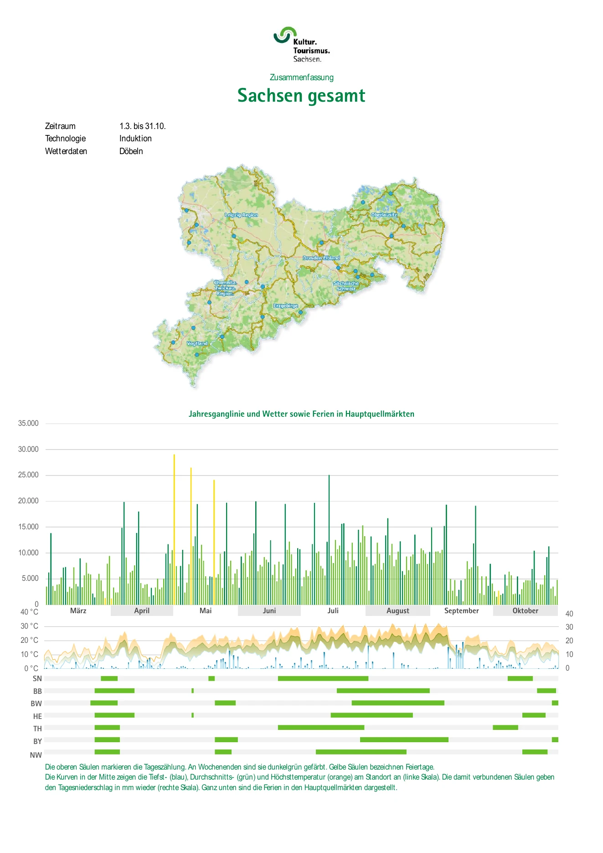Image resolution: width=603 pixels, height=853 pixels.
Task: Click the date range '1.3. bis 31.10.'
Action: tap(143, 126)
